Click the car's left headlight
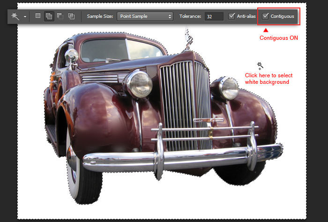This screenshot has width=328, height=222. pos(140,84)
